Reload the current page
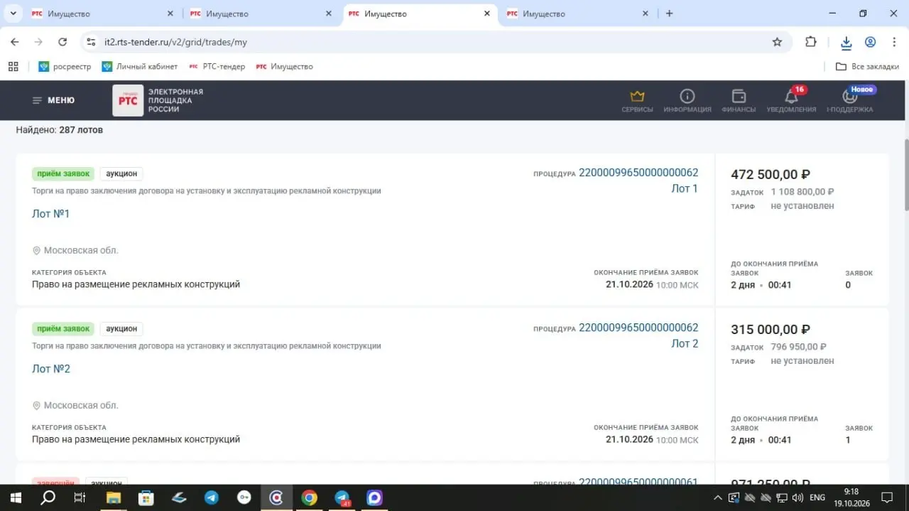This screenshot has width=909, height=511. point(62,42)
